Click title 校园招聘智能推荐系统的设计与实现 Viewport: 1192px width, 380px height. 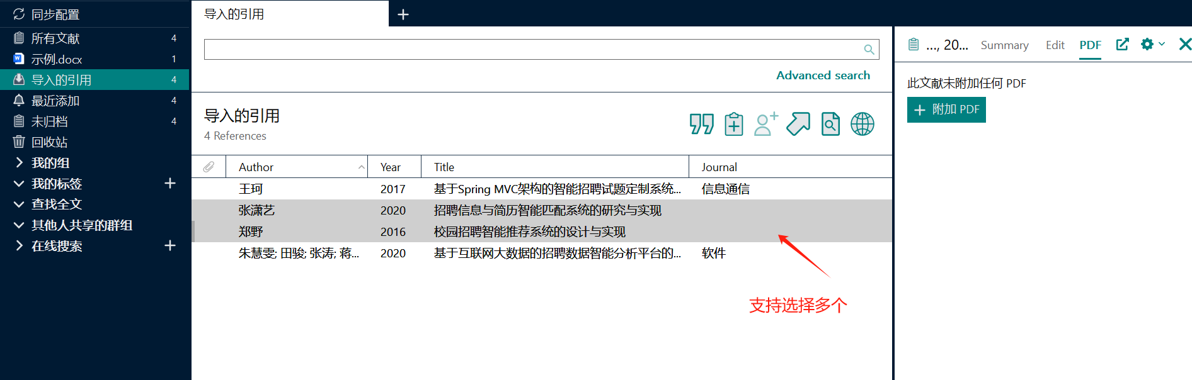point(529,232)
